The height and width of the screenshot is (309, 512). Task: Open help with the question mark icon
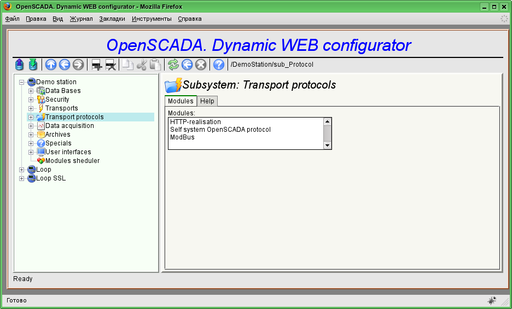click(x=219, y=65)
